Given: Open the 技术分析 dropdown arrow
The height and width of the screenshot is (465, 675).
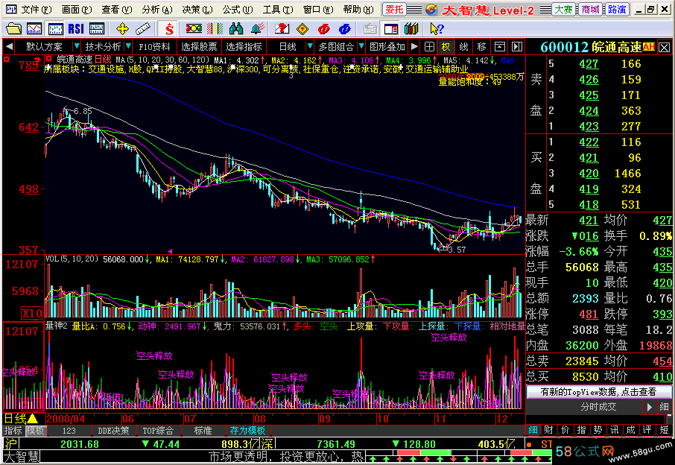Looking at the screenshot, I should (128, 46).
